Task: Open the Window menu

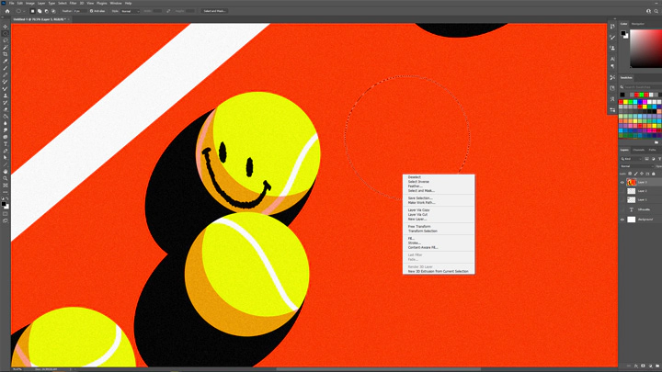Action: pos(116,3)
